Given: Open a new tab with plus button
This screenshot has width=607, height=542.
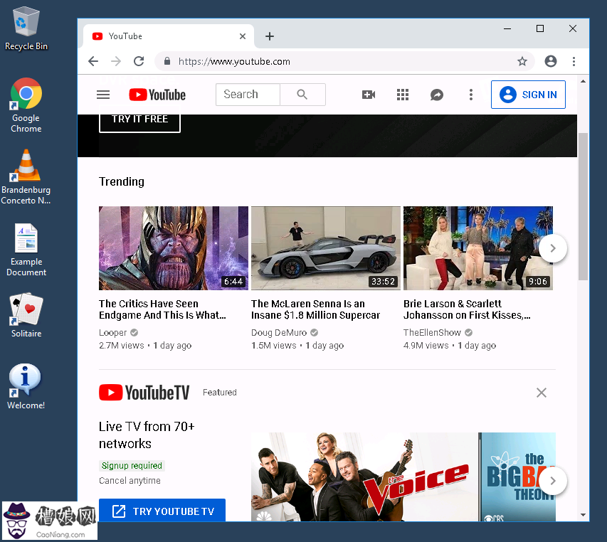Looking at the screenshot, I should (x=270, y=36).
